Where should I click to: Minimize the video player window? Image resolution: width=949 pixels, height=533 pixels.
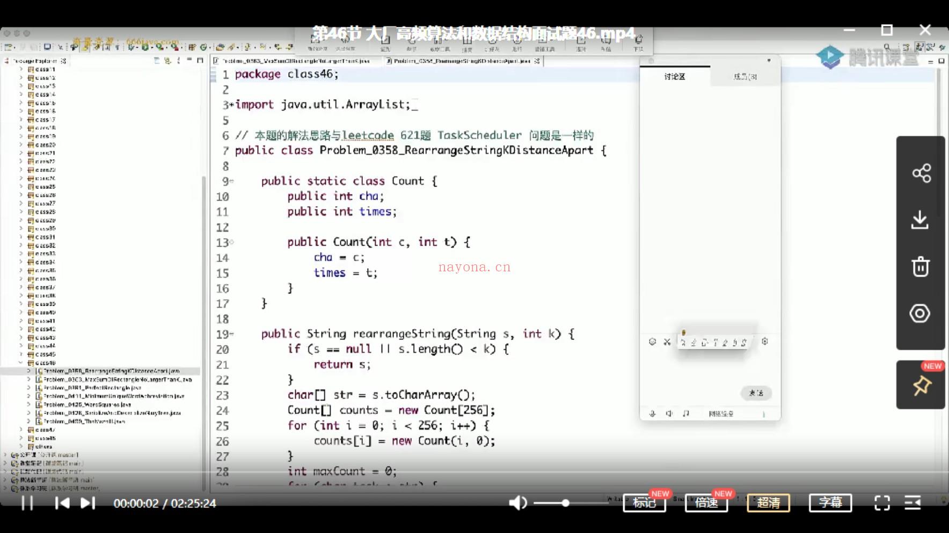pos(849,30)
